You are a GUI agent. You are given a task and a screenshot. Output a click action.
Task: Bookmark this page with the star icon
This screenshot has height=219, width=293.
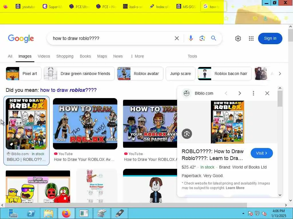point(226,18)
